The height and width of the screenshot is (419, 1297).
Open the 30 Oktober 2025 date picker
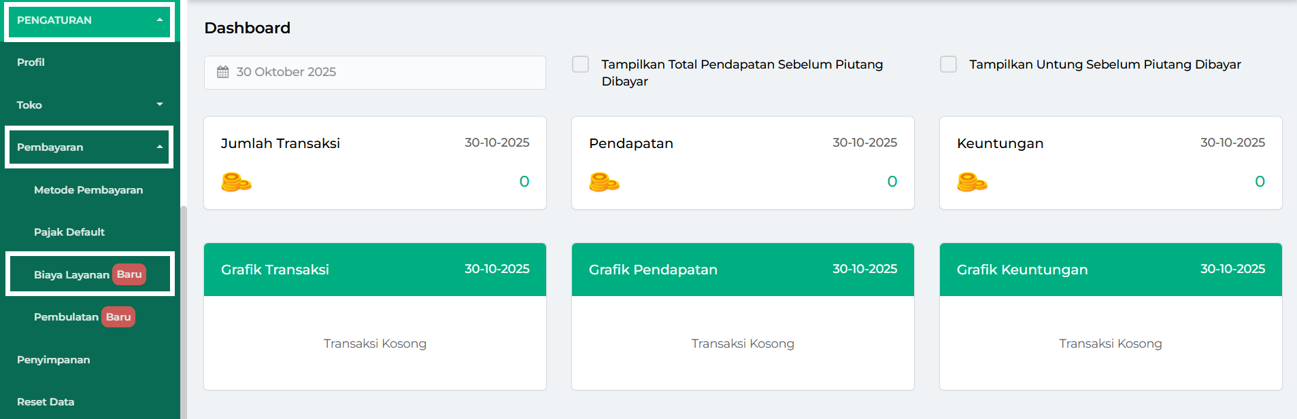(x=375, y=72)
